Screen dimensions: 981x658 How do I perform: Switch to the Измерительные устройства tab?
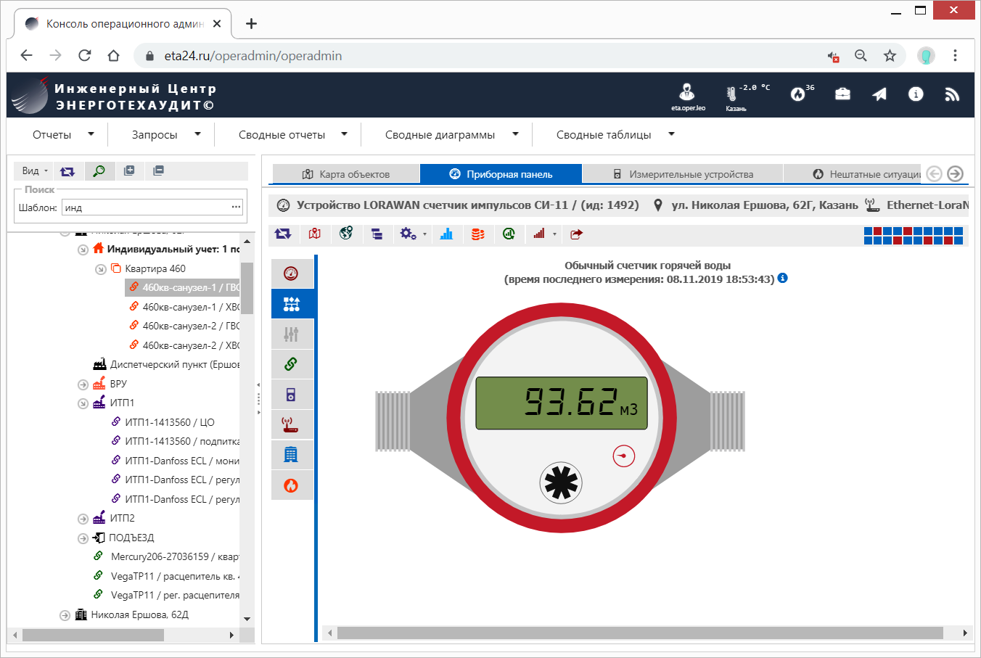[683, 174]
